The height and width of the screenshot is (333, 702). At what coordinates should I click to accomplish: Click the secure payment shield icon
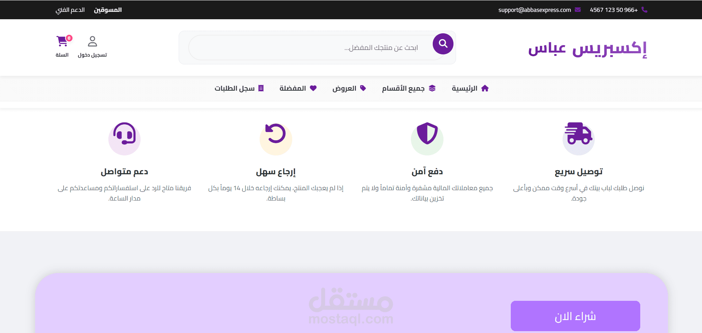tap(427, 133)
